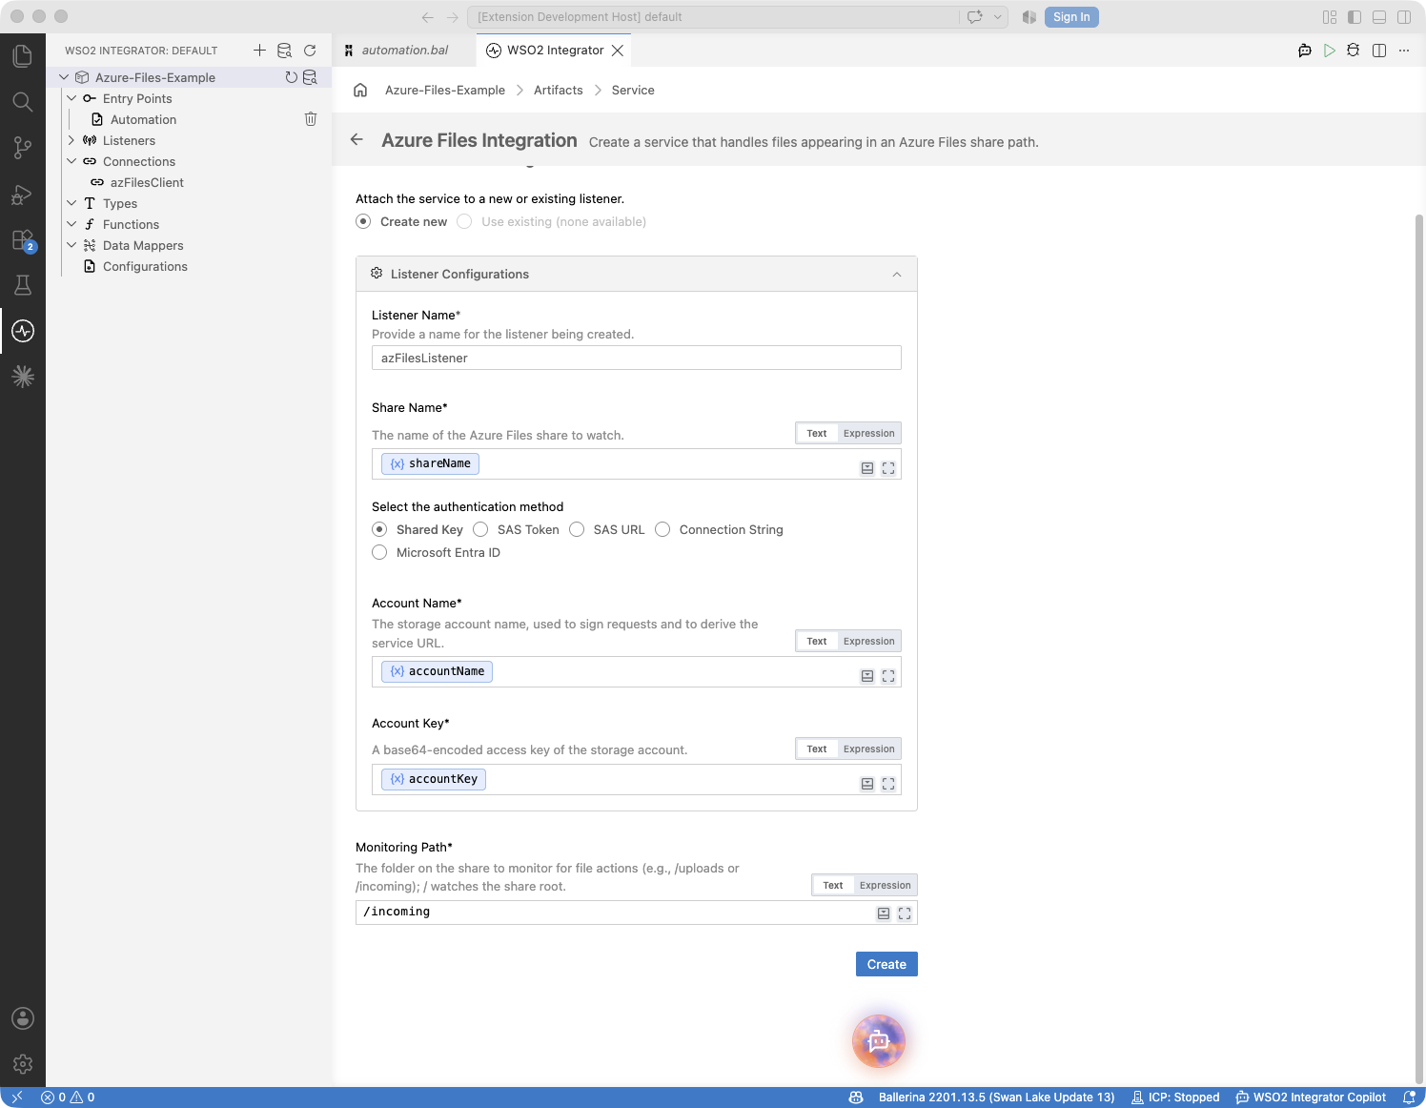Collapse the Connections tree node
The width and height of the screenshot is (1426, 1108).
pos(71,161)
